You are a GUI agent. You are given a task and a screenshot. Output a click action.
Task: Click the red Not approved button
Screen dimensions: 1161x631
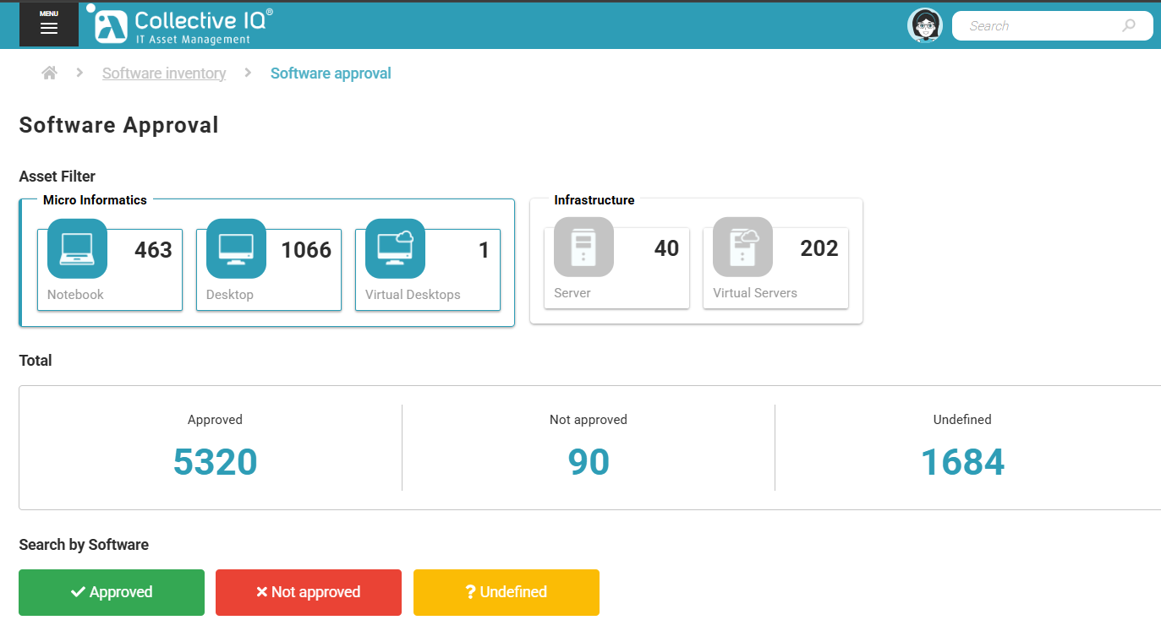(308, 592)
